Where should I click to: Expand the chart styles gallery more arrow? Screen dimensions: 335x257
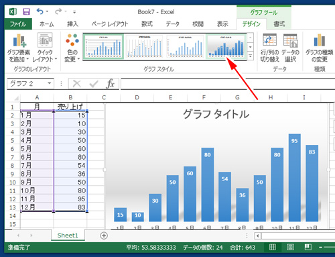click(251, 56)
